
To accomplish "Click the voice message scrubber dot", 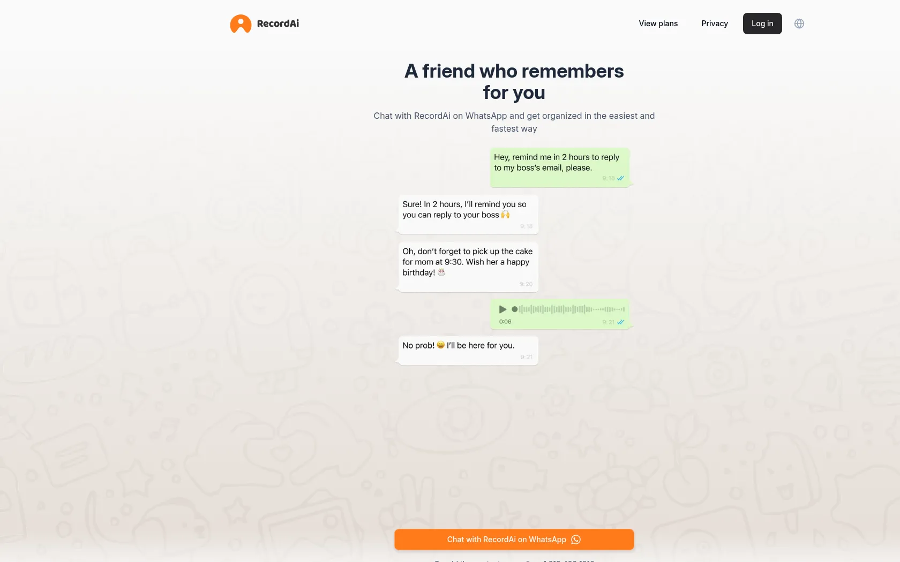I will [514, 309].
